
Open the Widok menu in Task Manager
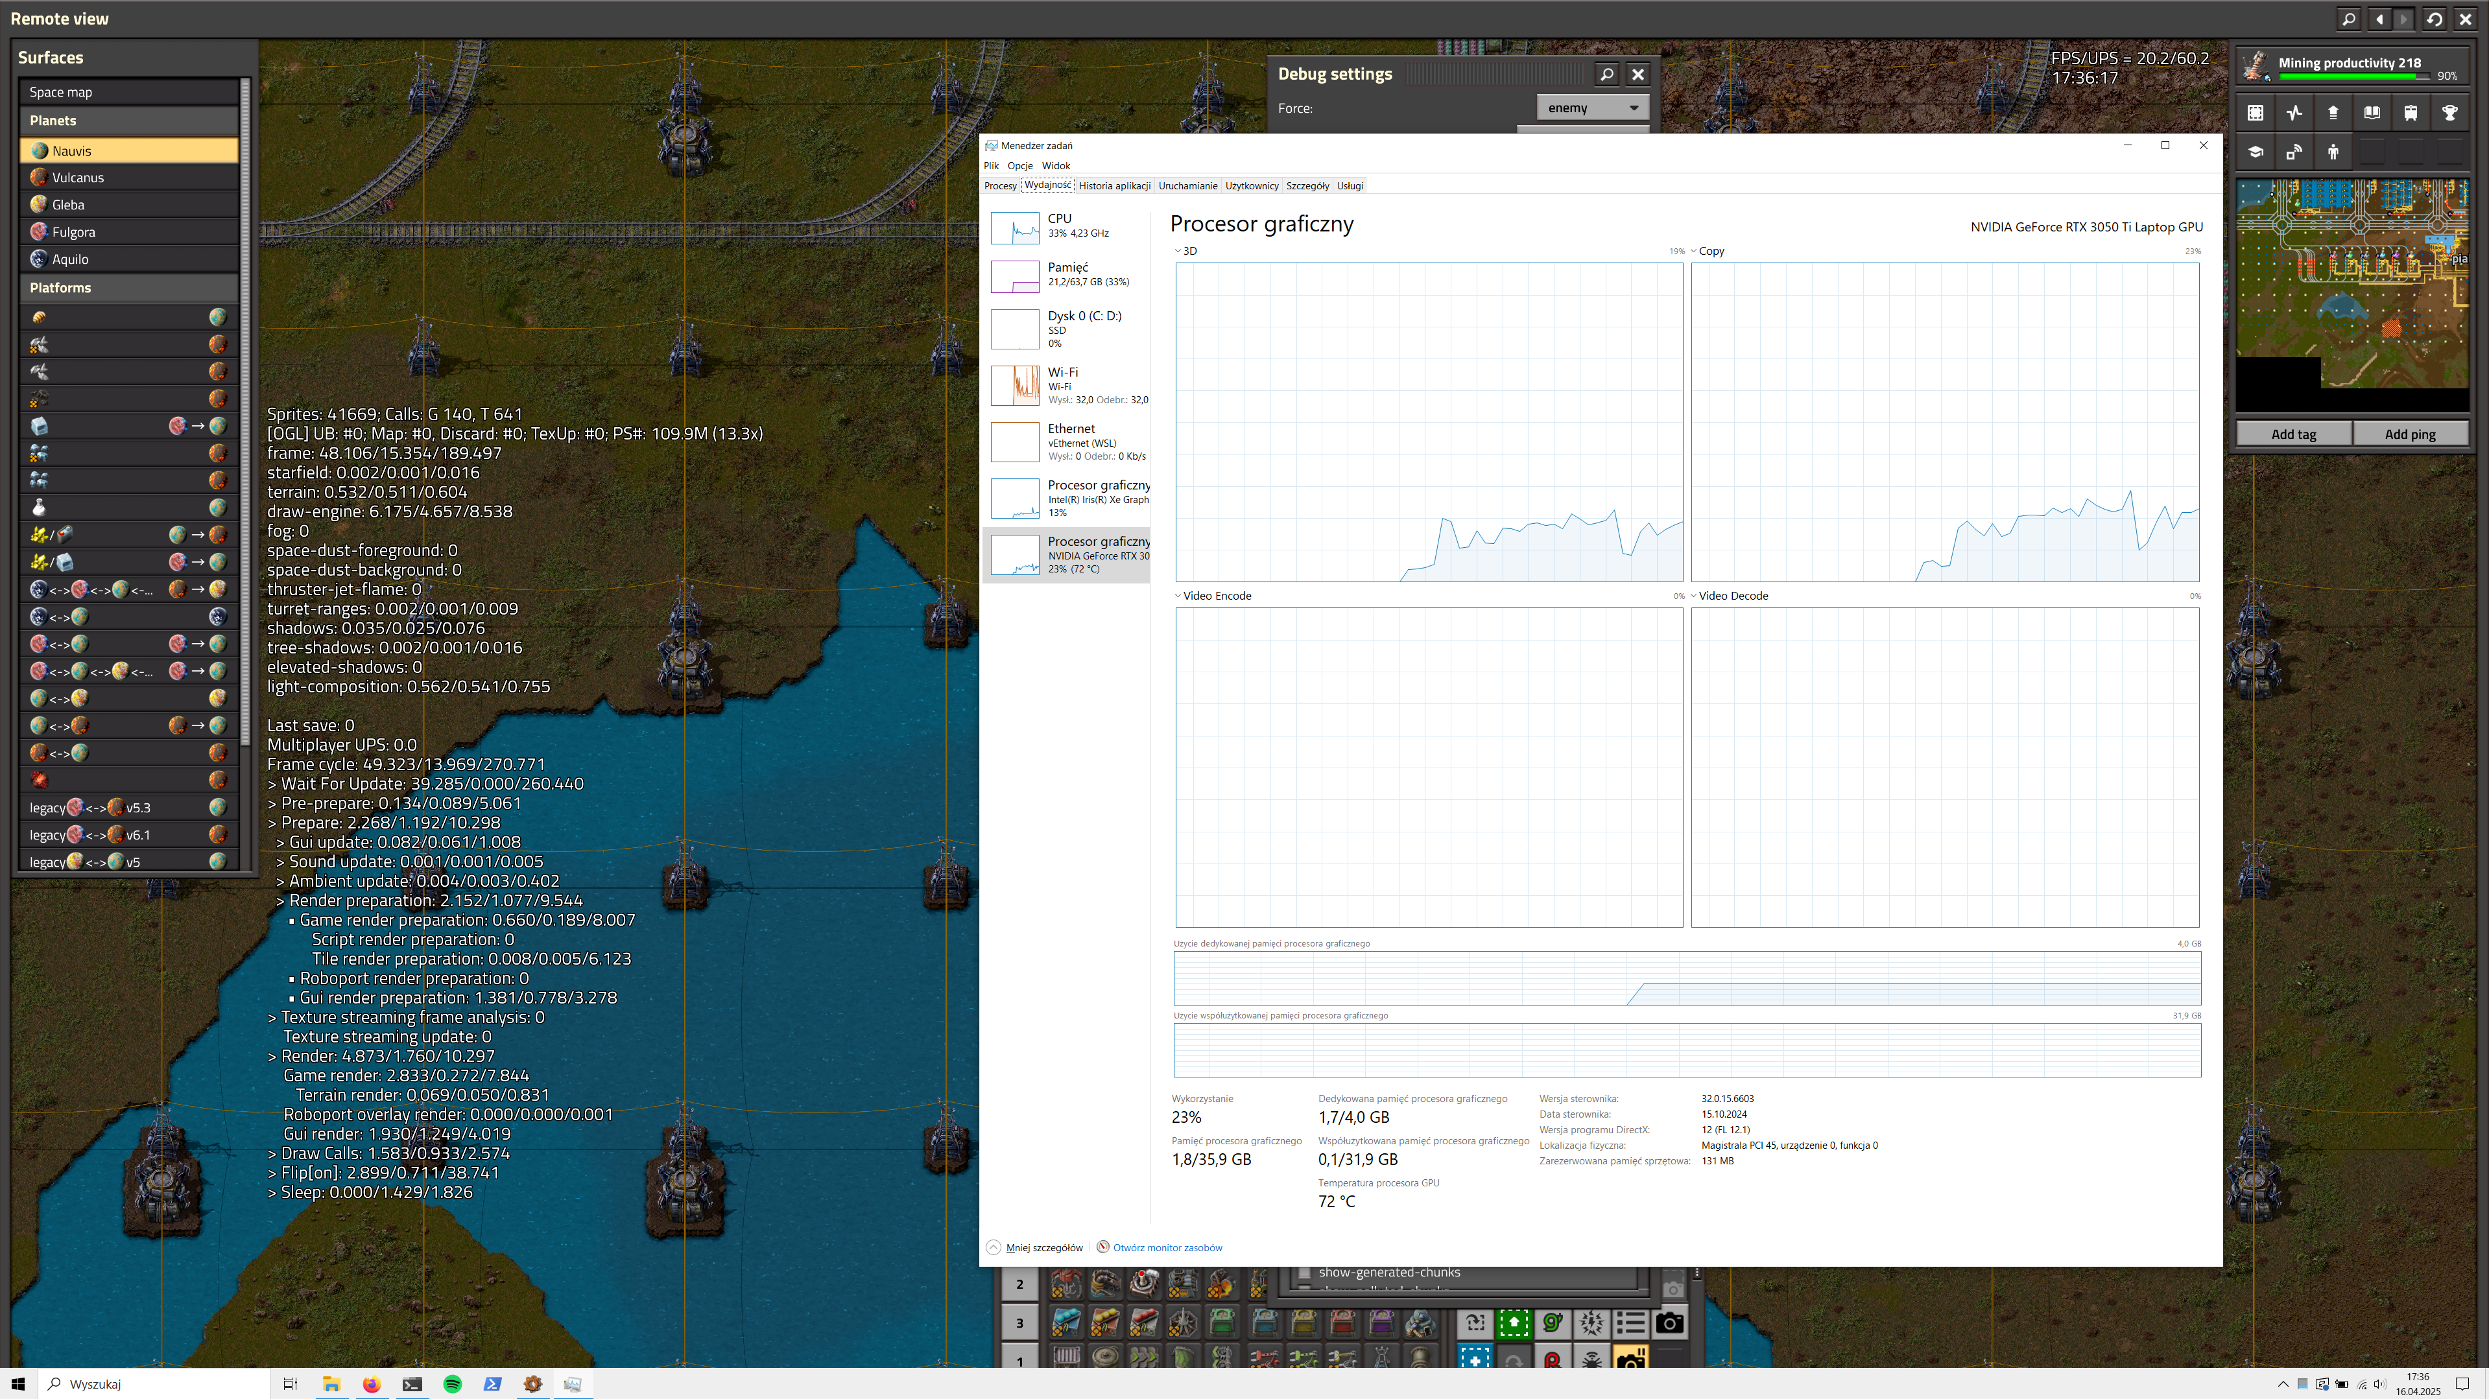(1055, 165)
